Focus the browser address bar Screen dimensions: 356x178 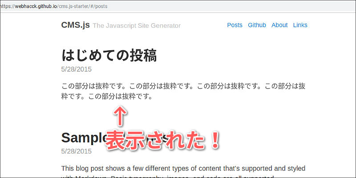pos(178,6)
